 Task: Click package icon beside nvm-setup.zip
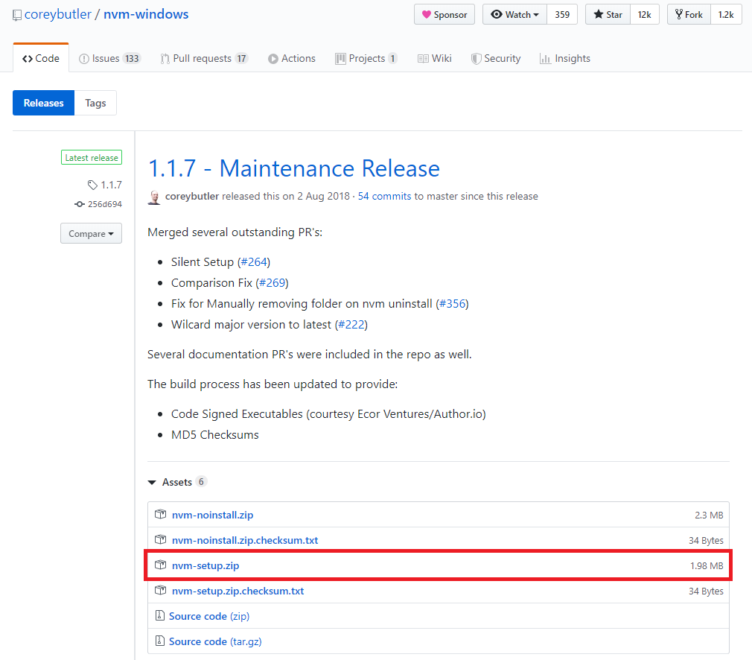click(x=160, y=565)
